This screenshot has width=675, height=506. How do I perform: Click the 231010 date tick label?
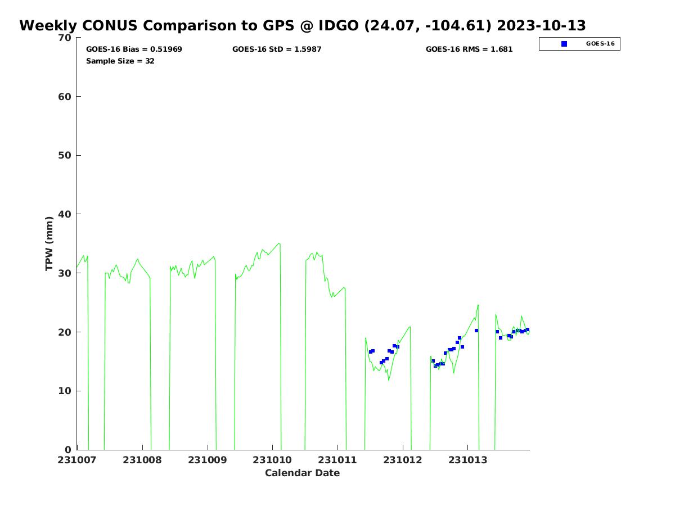(272, 460)
